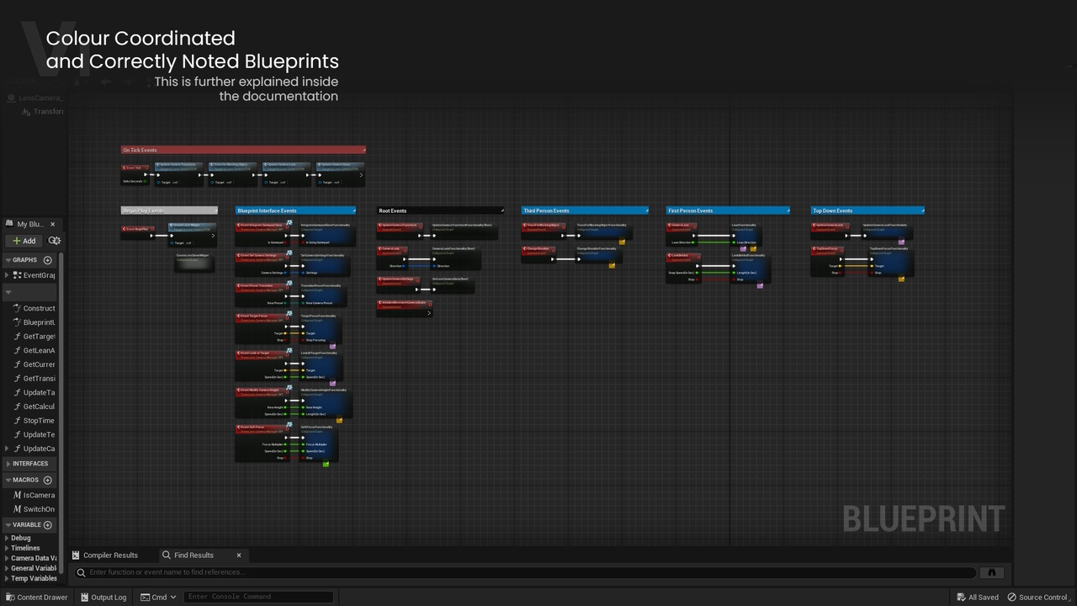Click the Enter Console Command field
The width and height of the screenshot is (1077, 606).
258,597
